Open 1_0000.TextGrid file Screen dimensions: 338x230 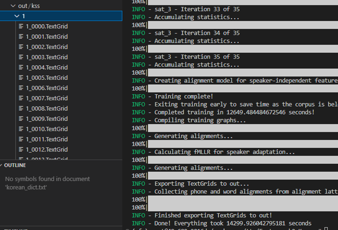47,26
